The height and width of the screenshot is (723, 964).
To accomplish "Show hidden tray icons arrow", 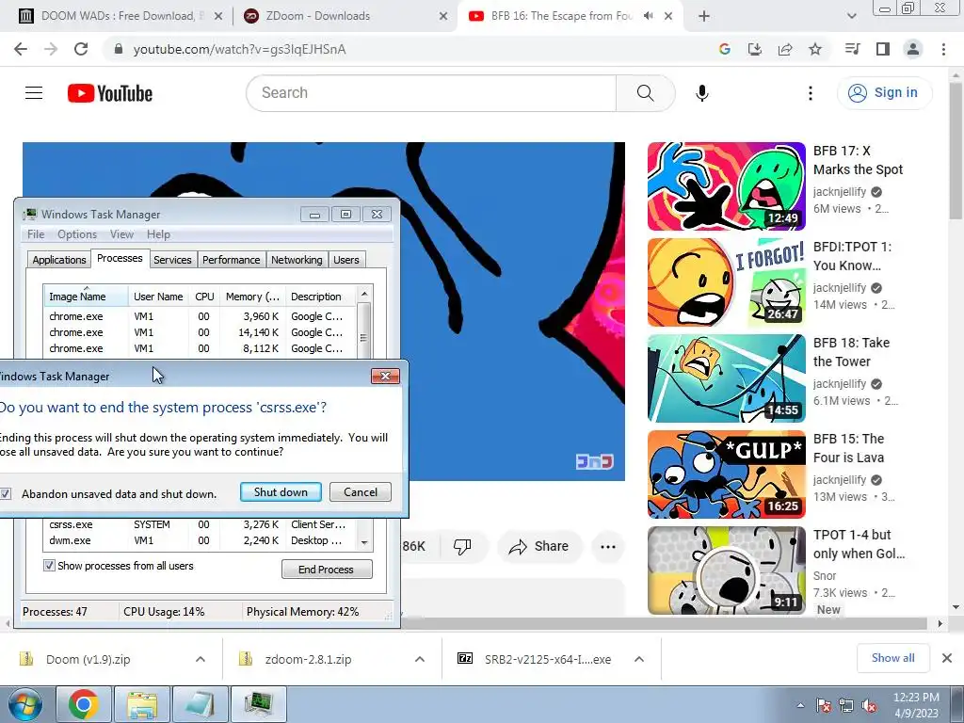I will [x=800, y=705].
